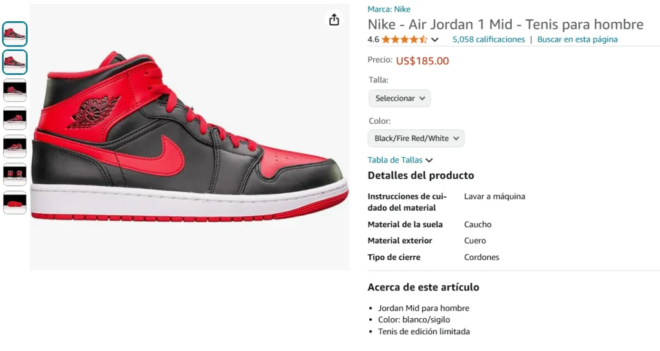Select the first shoe thumbnail
The width and height of the screenshot is (660, 351).
pos(15,34)
